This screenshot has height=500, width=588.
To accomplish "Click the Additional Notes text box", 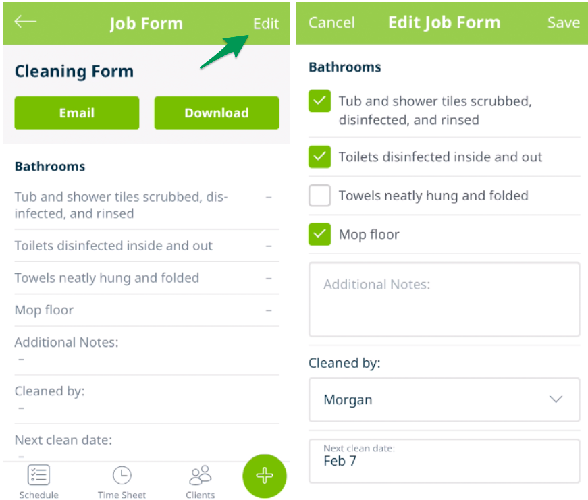I will point(444,300).
